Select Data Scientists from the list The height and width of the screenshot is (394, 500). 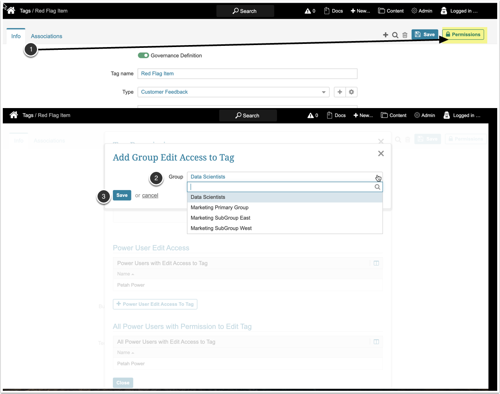pyautogui.click(x=285, y=197)
